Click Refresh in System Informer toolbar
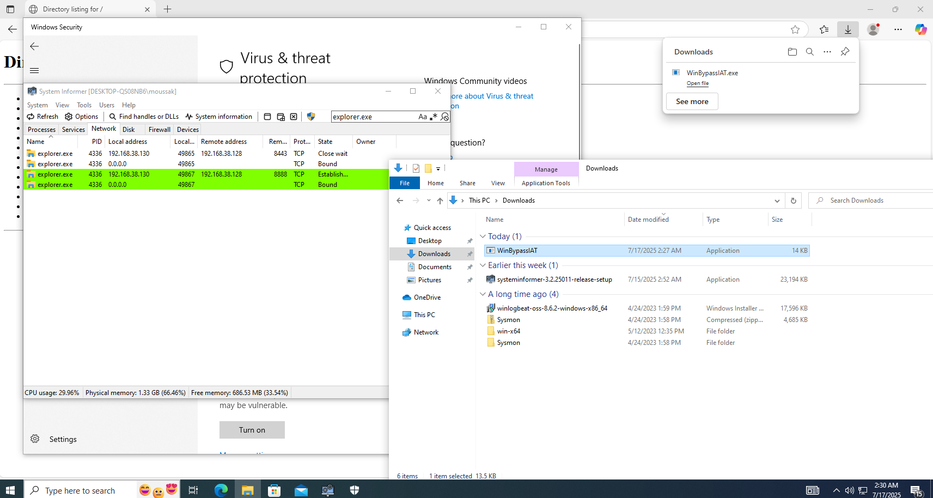The image size is (933, 498). click(42, 117)
